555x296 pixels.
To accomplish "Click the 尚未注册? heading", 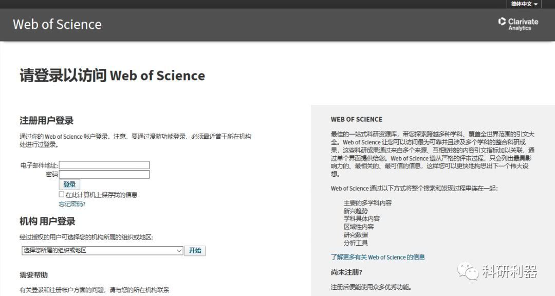I will click(x=346, y=272).
